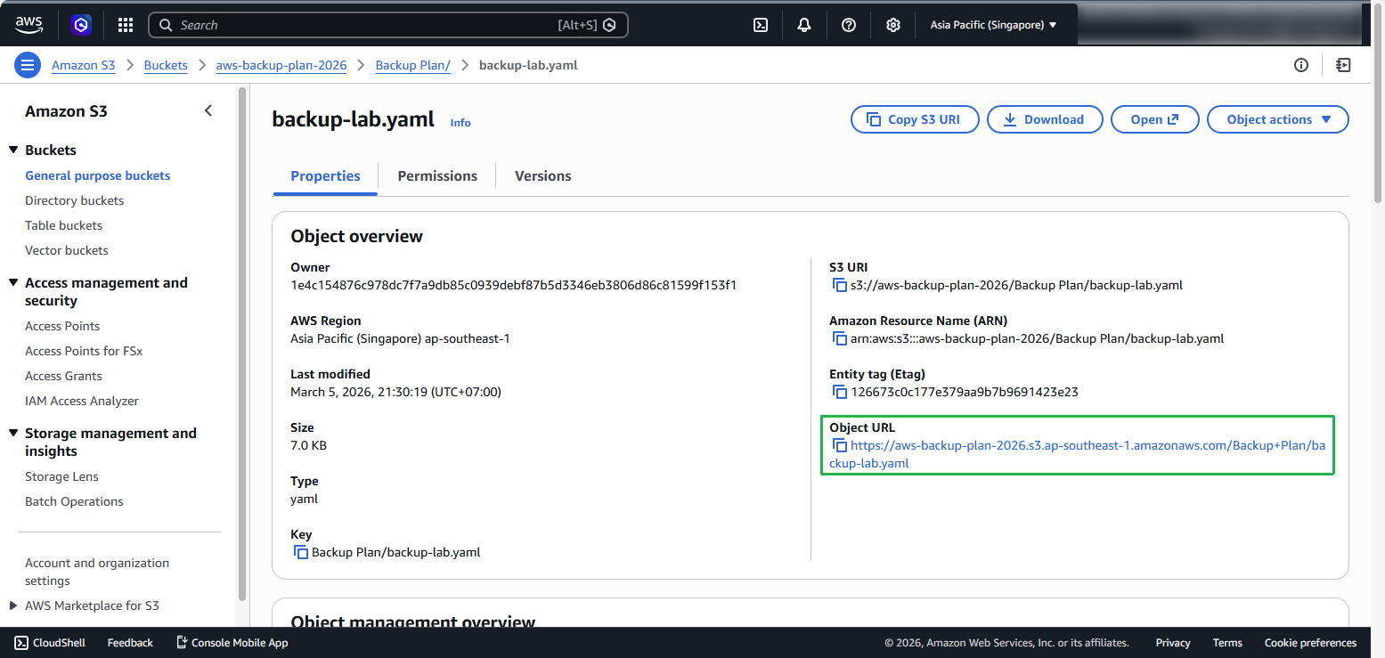This screenshot has width=1385, height=658.
Task: Click the Last modified date value
Action: (396, 393)
